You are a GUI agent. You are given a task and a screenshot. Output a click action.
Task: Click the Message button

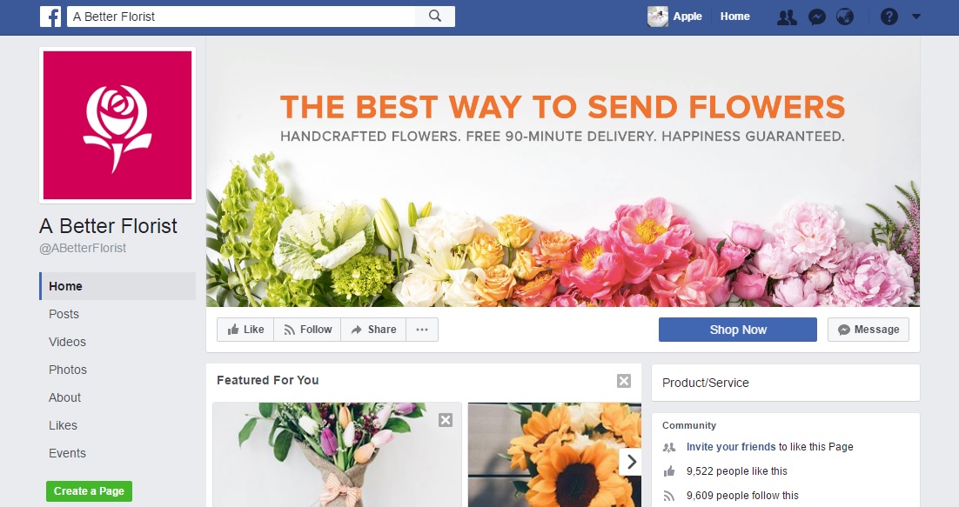868,330
